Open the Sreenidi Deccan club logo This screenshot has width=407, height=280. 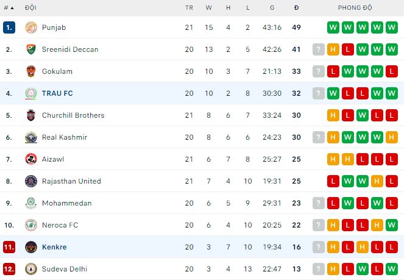coord(31,49)
